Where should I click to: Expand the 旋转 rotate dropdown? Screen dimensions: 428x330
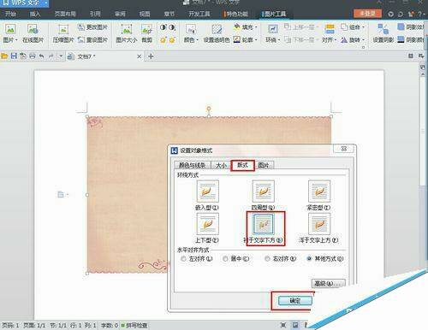click(363, 40)
